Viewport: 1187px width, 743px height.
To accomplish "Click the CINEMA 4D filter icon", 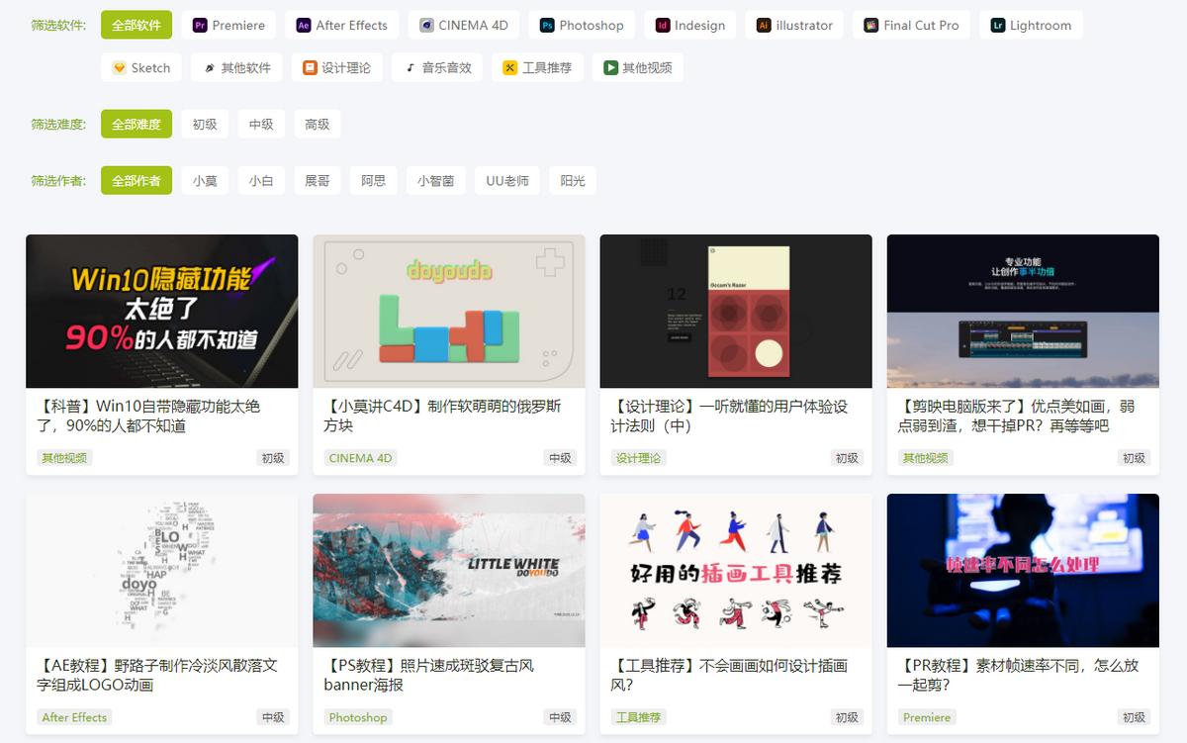I will tap(428, 25).
